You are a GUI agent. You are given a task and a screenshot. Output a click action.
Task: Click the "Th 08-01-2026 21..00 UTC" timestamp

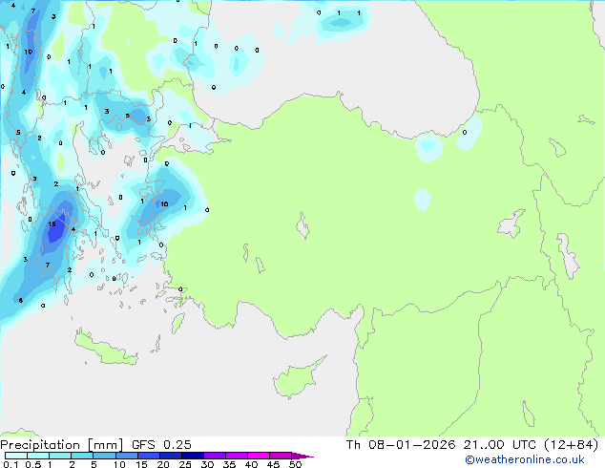pyautogui.click(x=441, y=445)
